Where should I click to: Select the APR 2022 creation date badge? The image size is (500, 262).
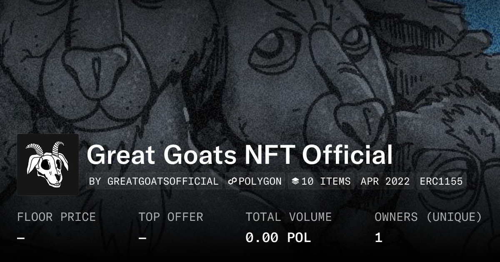(385, 181)
